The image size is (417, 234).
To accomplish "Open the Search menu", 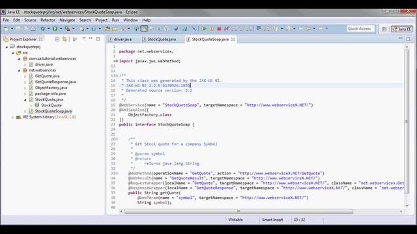I will [x=85, y=20].
